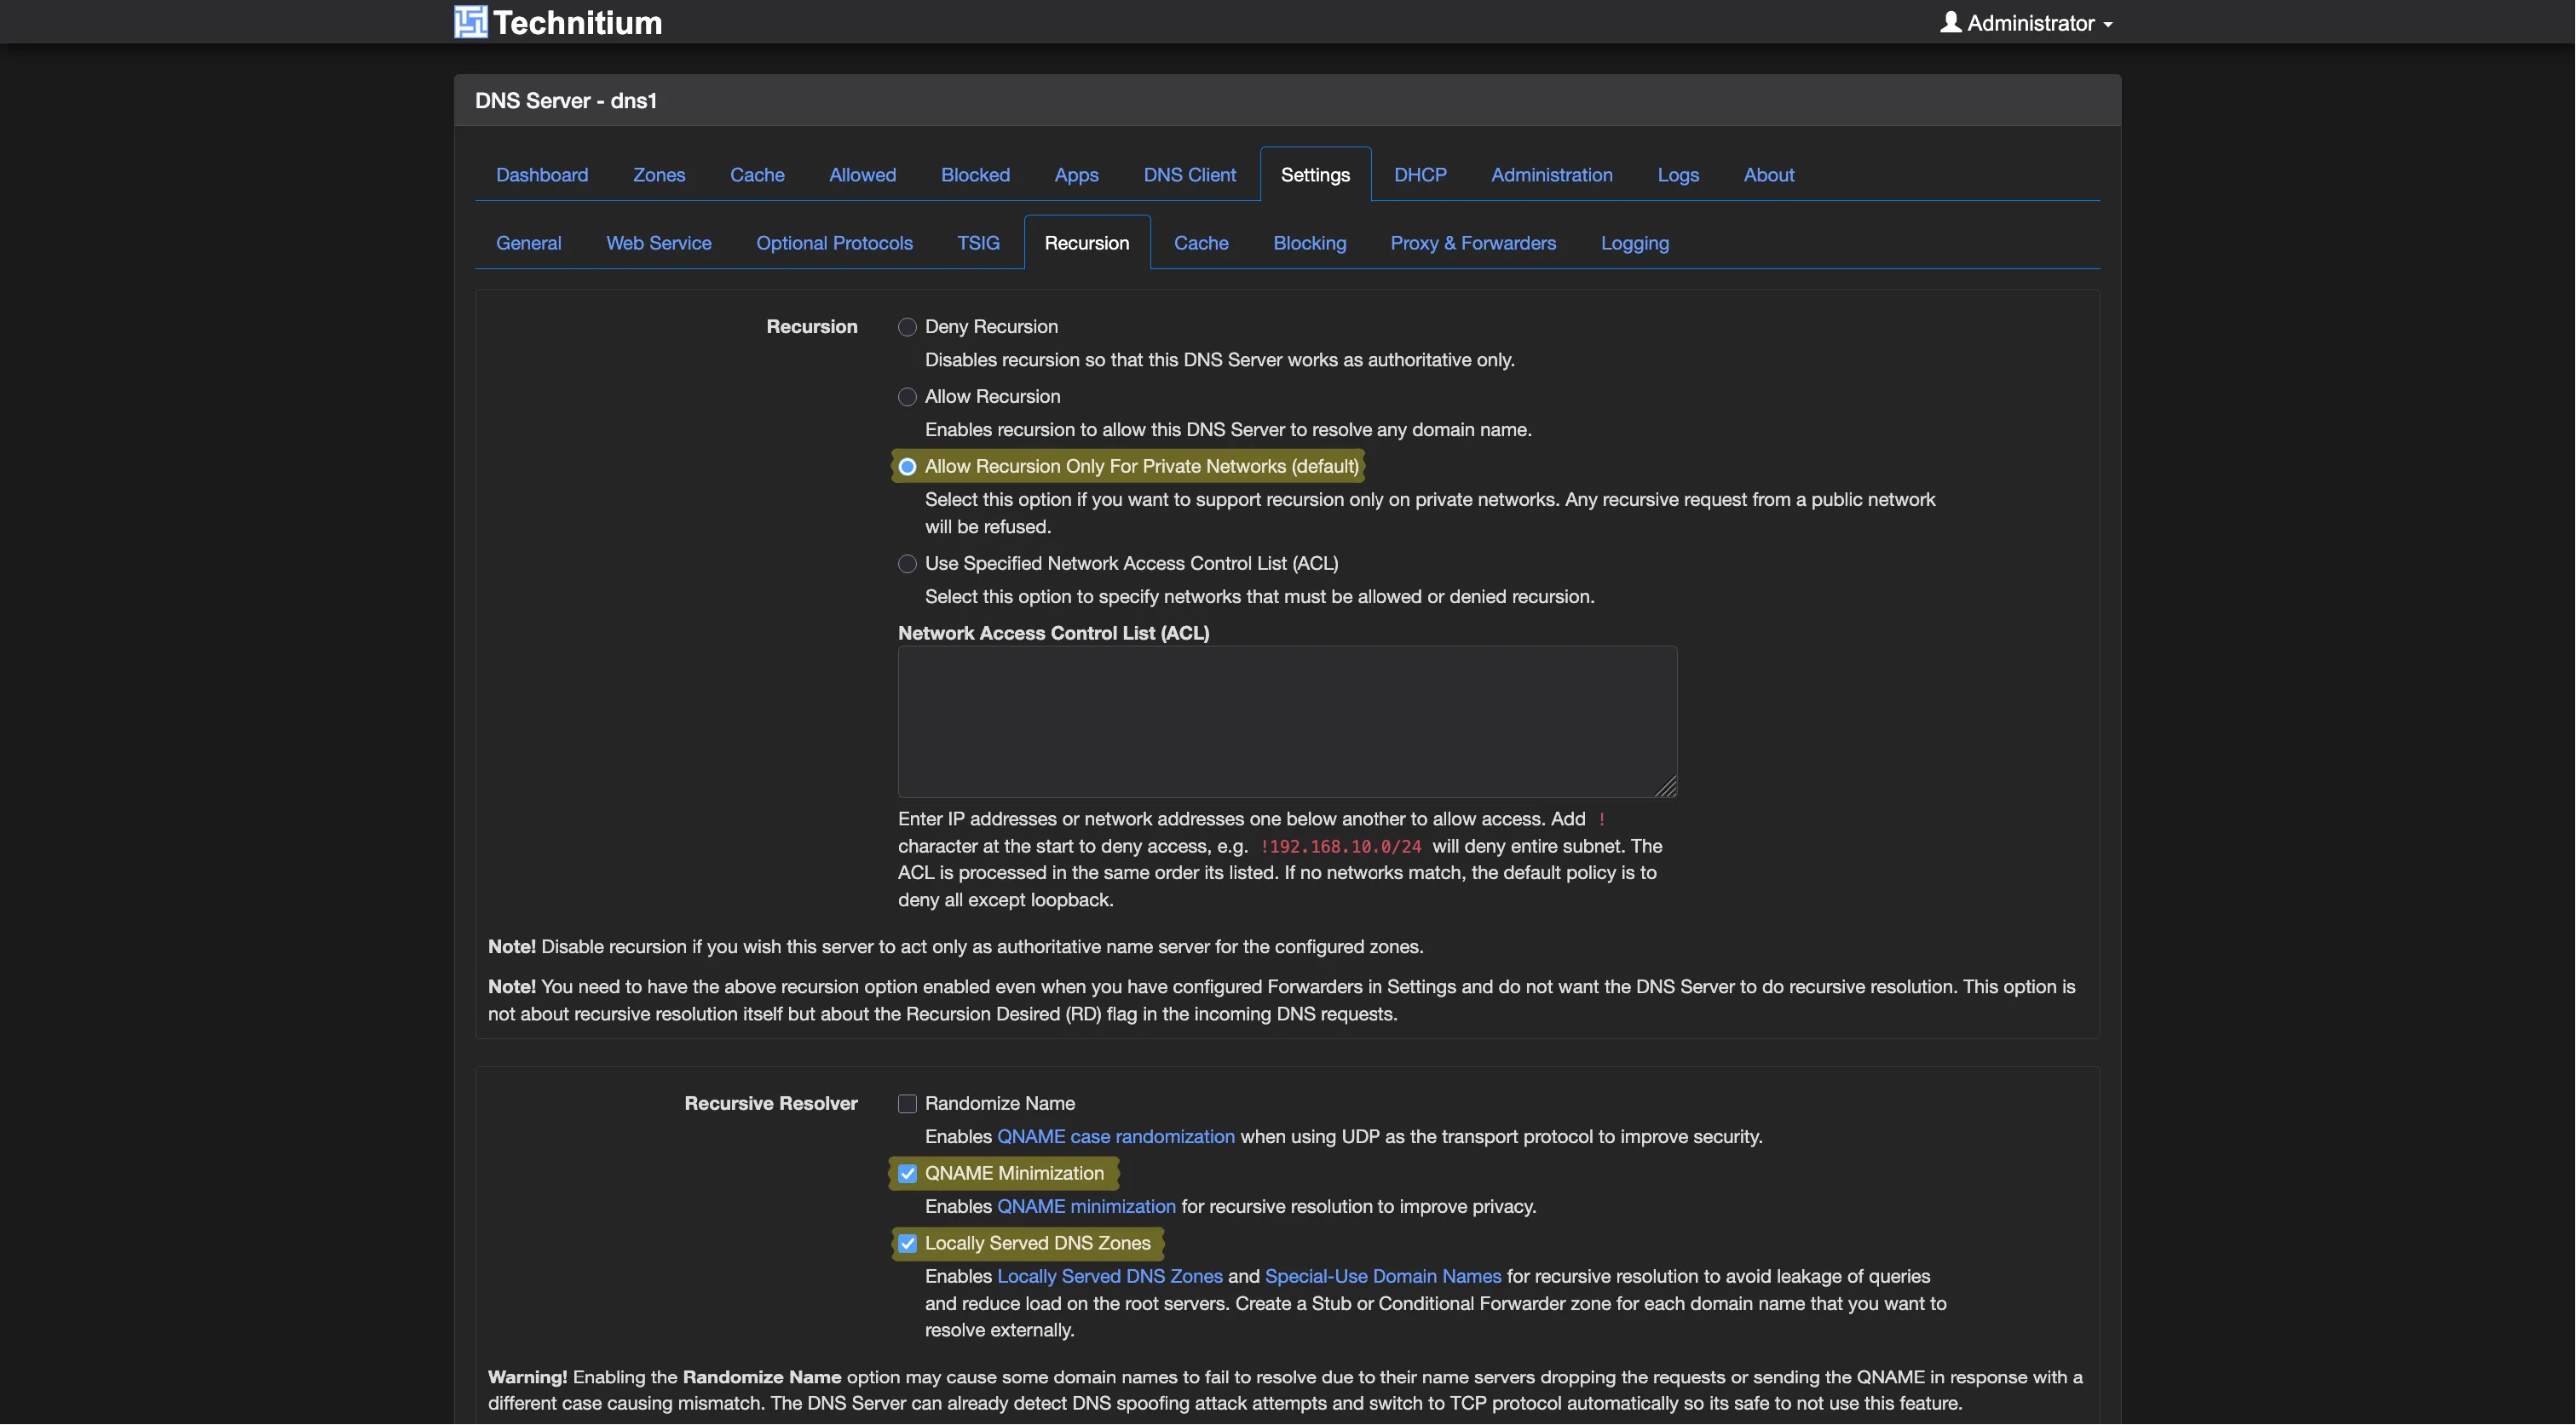Switch to the main Cache tab
This screenshot has width=2576, height=1425.
[757, 175]
